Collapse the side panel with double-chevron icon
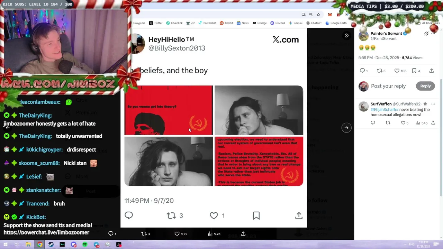 [x=346, y=35]
